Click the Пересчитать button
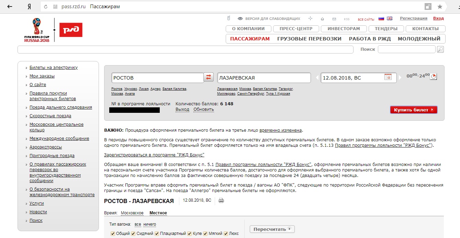The width and height of the screenshot is (460, 238). (272, 229)
